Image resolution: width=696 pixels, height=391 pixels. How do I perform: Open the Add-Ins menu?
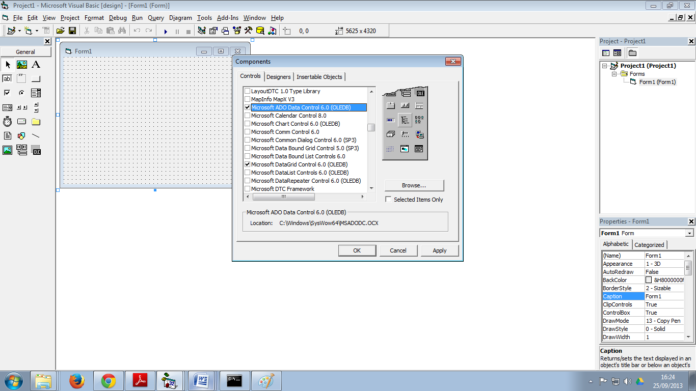[x=228, y=18]
